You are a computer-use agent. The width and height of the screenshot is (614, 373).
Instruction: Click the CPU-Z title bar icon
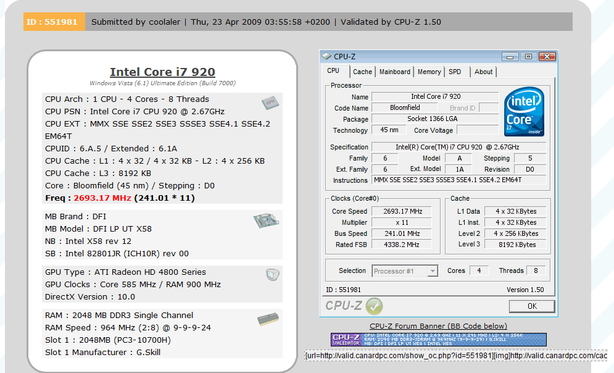point(326,56)
